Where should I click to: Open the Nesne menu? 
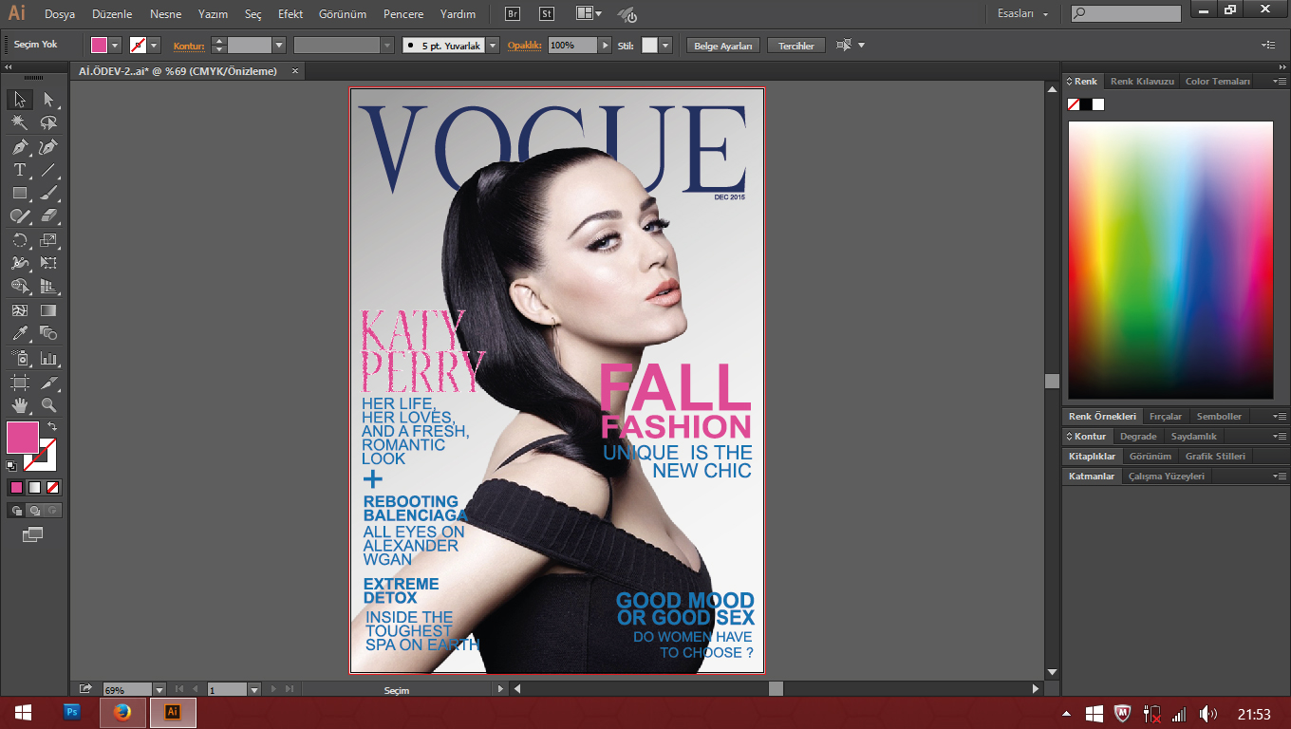coord(165,14)
